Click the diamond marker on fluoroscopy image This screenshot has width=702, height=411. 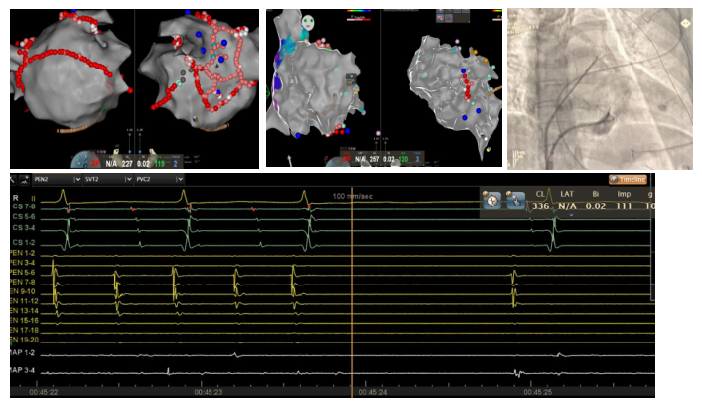685,23
